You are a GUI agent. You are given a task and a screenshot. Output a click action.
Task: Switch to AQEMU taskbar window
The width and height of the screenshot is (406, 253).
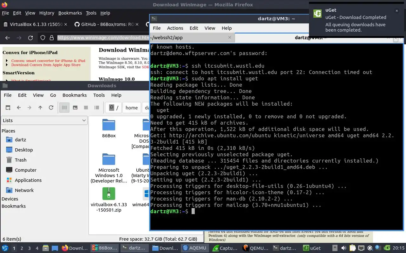(195, 248)
